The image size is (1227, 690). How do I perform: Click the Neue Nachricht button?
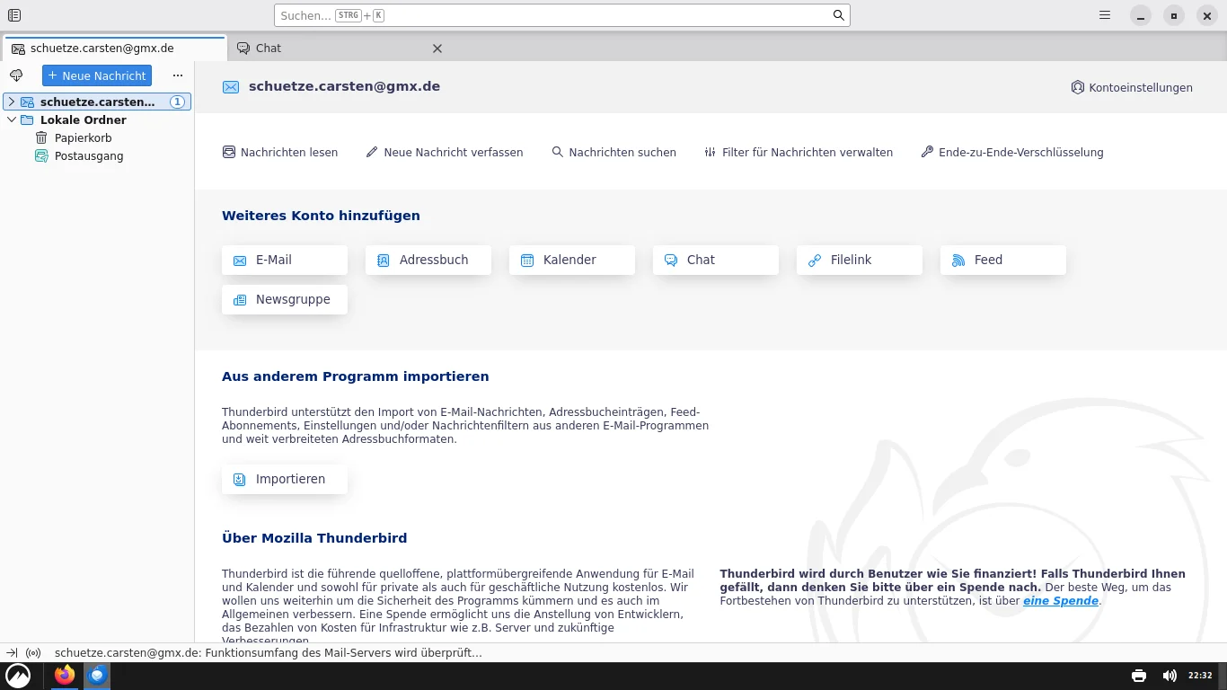click(x=96, y=75)
